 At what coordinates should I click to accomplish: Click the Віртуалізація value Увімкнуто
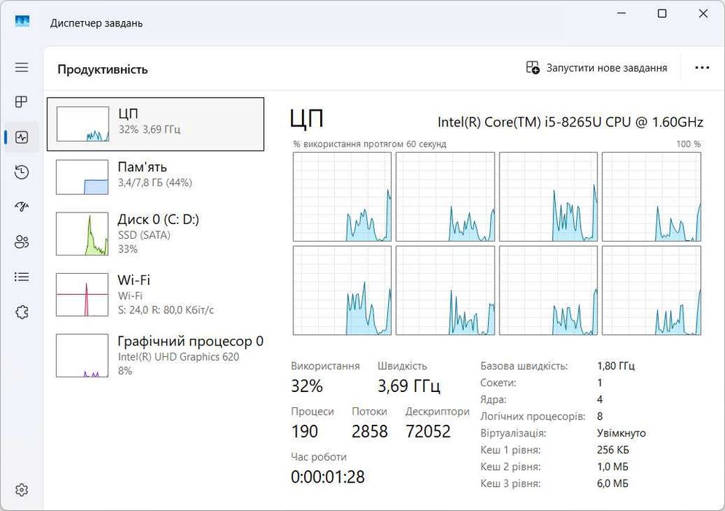pyautogui.click(x=621, y=433)
